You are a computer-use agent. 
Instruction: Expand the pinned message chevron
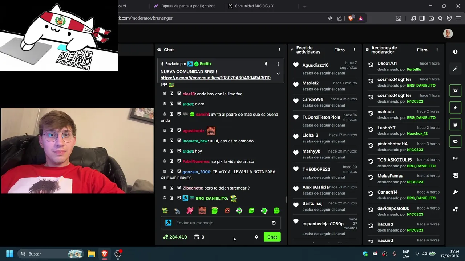point(278,74)
